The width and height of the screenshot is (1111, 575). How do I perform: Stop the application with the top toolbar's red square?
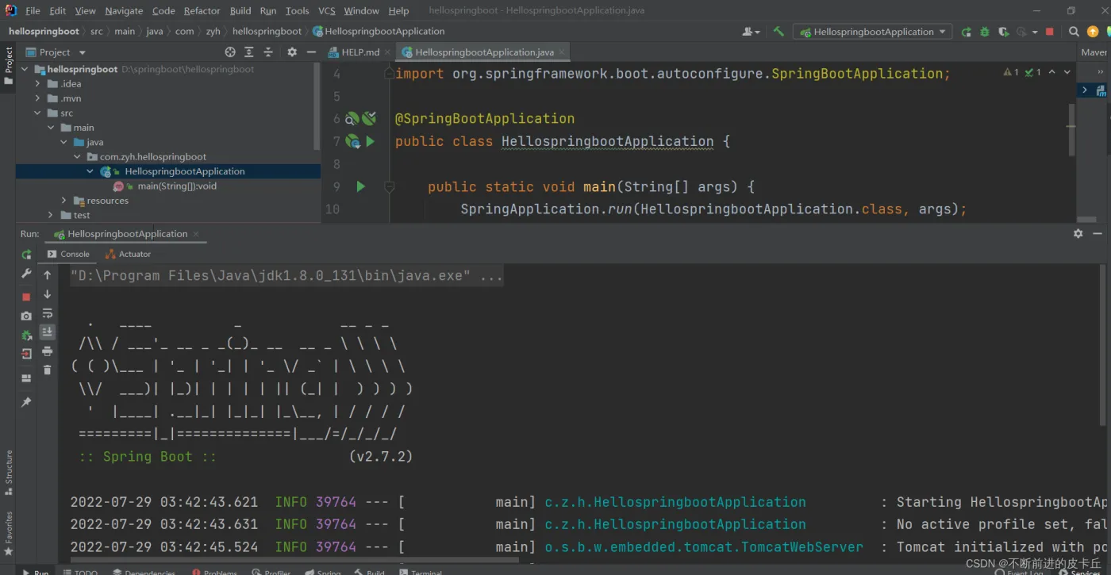click(1050, 32)
